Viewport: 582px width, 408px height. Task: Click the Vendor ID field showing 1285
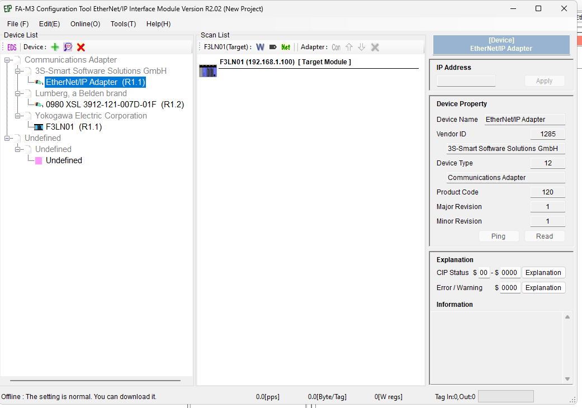click(548, 134)
